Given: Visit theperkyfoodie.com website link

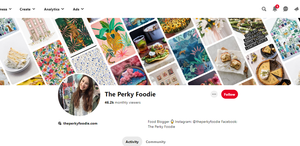Looking at the screenshot, I should 80,123.
